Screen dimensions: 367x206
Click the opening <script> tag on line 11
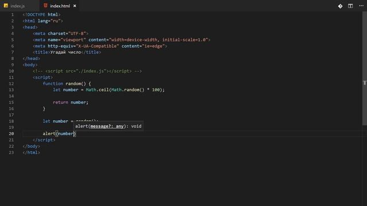(x=42, y=77)
